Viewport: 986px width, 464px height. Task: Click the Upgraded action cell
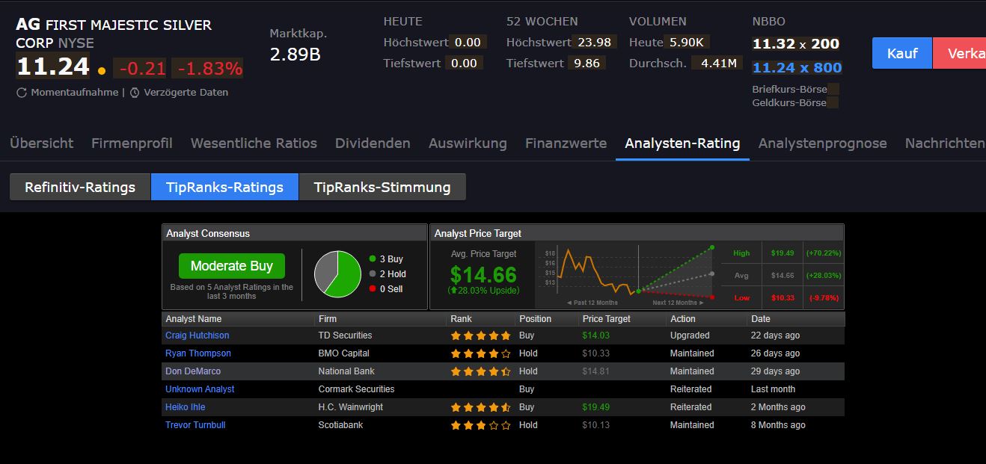click(690, 335)
